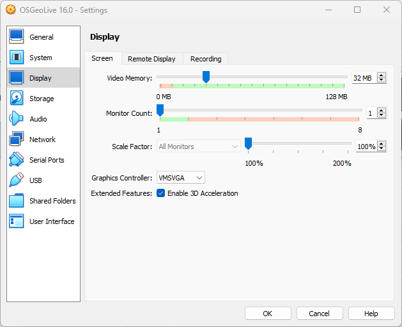402x327 pixels.
Task: Click the VirtualBox gear icon in title bar
Action: click(x=10, y=10)
